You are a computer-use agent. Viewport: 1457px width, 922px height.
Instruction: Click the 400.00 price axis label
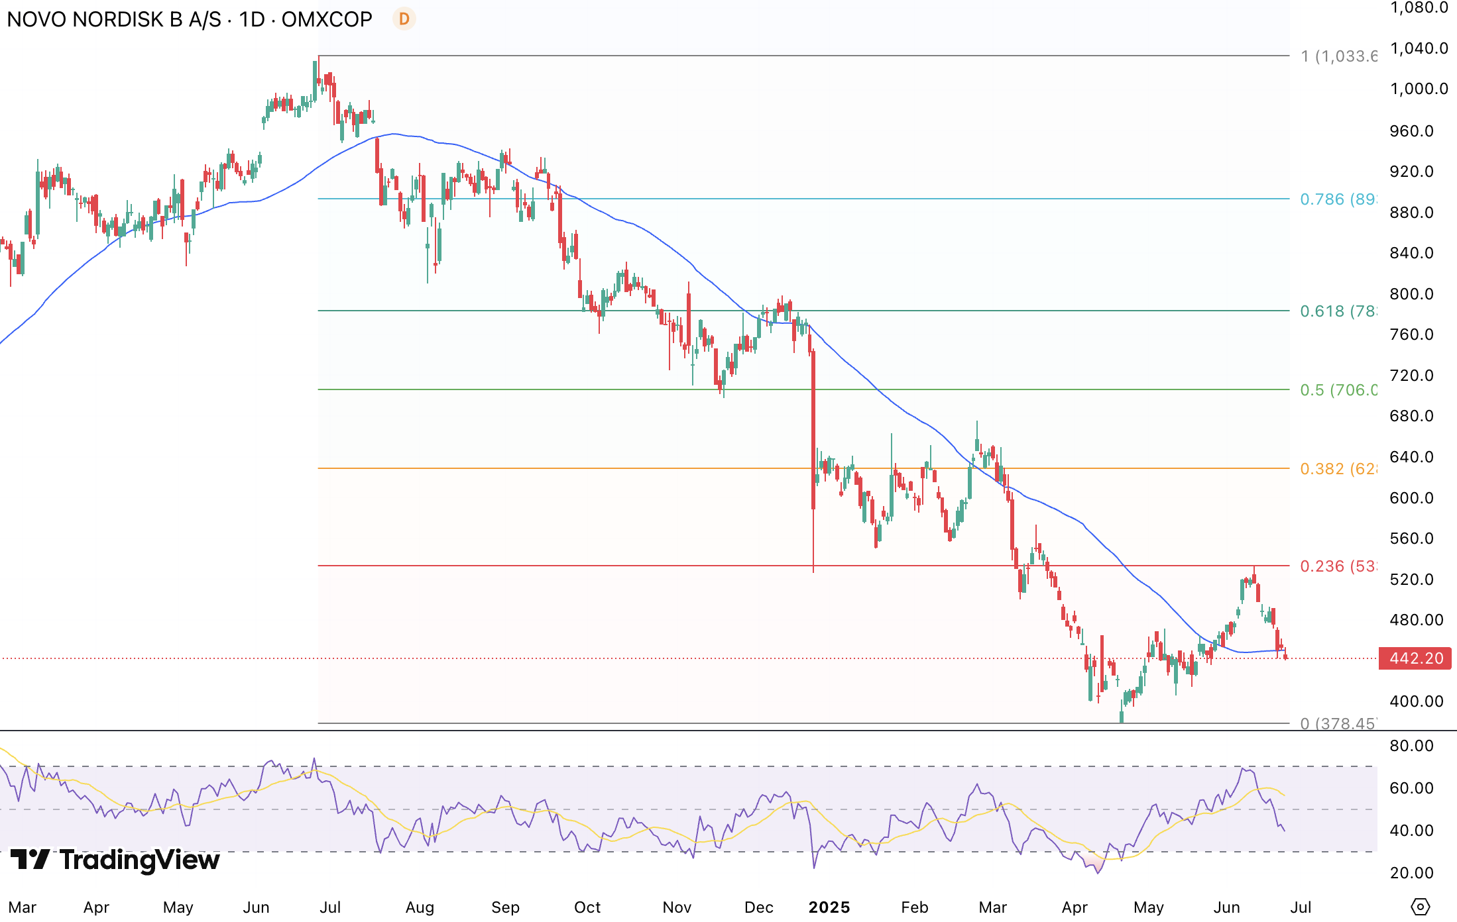click(x=1417, y=701)
